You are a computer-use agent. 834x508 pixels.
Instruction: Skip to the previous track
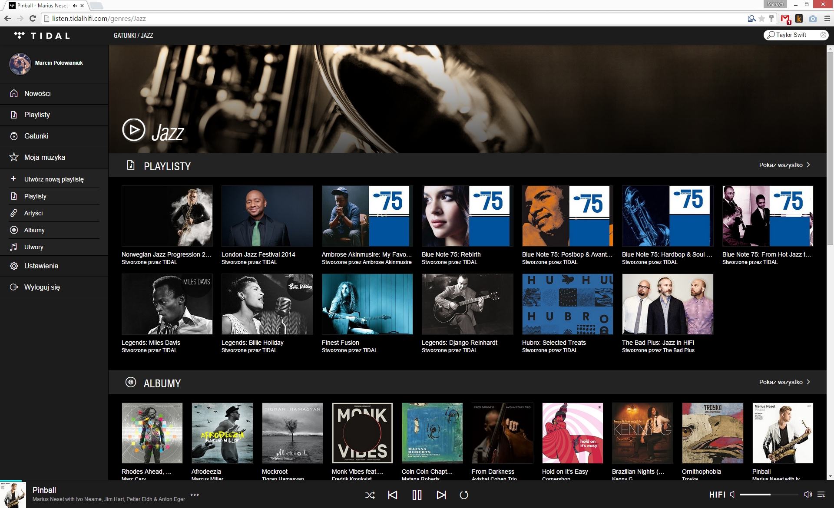[x=393, y=495]
